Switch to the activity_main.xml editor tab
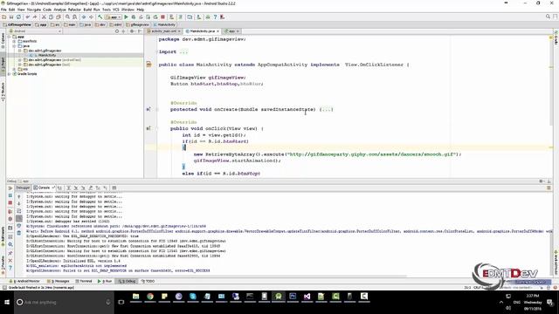This screenshot has height=314, width=559. [163, 31]
